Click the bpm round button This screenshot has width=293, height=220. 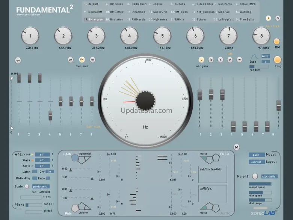pyautogui.click(x=18, y=60)
